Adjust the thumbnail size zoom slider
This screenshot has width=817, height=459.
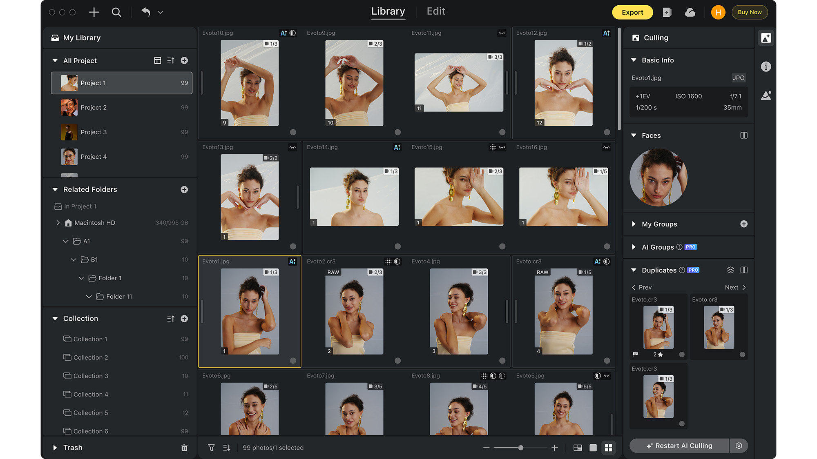coord(520,448)
